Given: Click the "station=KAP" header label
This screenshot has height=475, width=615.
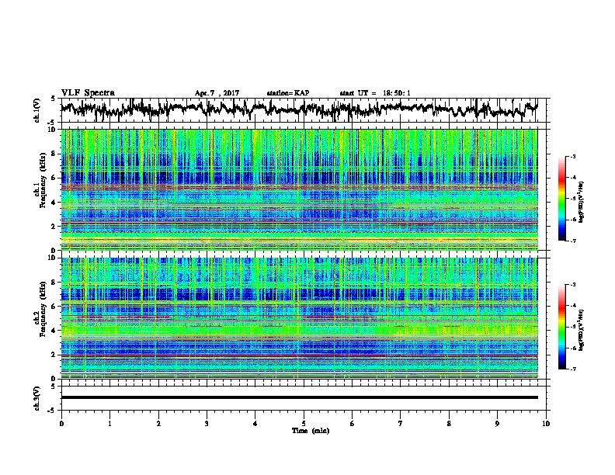Looking at the screenshot, I should click(288, 93).
